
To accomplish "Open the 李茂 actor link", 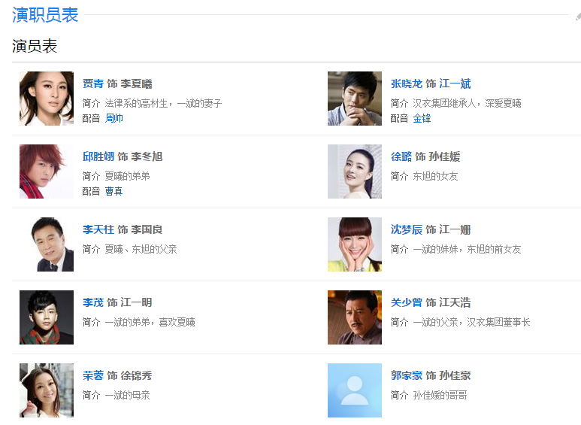I will [x=93, y=302].
